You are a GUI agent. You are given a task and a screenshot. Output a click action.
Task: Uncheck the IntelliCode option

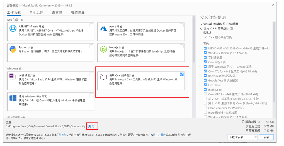tap(205, 89)
